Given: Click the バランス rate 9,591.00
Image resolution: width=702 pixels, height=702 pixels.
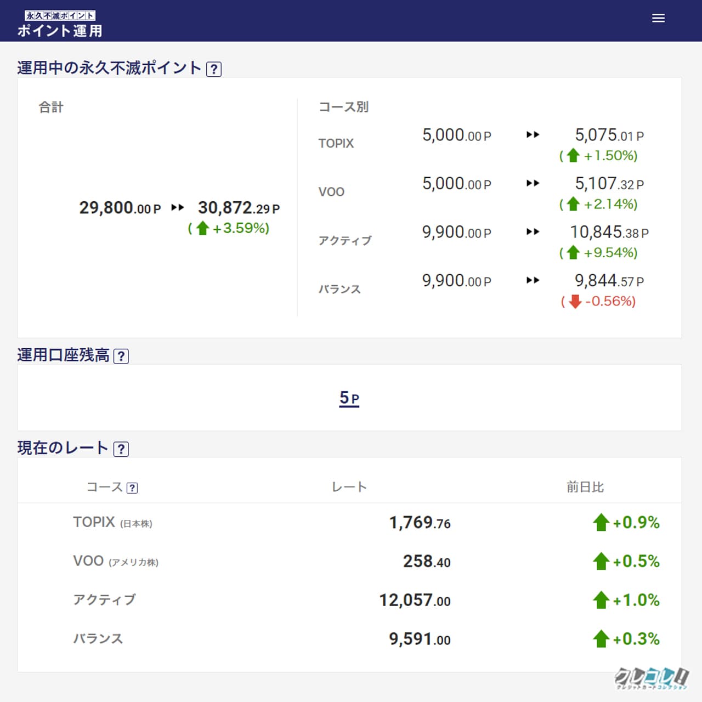Looking at the screenshot, I should [x=420, y=639].
